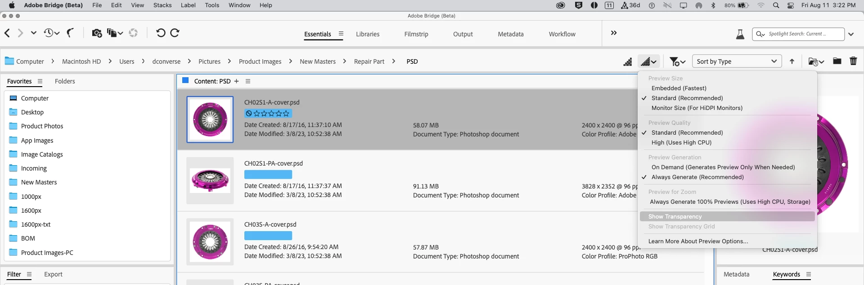Rotate 90 degrees counterclockwise
The height and width of the screenshot is (285, 864).
[161, 33]
